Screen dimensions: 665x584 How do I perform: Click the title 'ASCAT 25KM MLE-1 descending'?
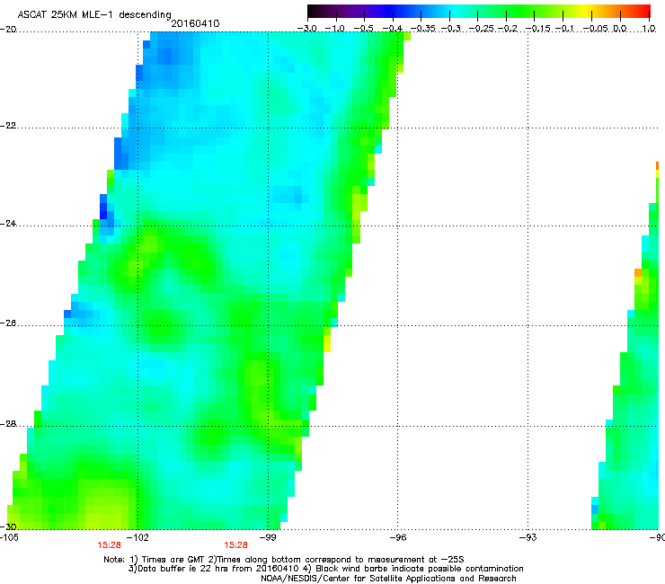click(x=94, y=14)
